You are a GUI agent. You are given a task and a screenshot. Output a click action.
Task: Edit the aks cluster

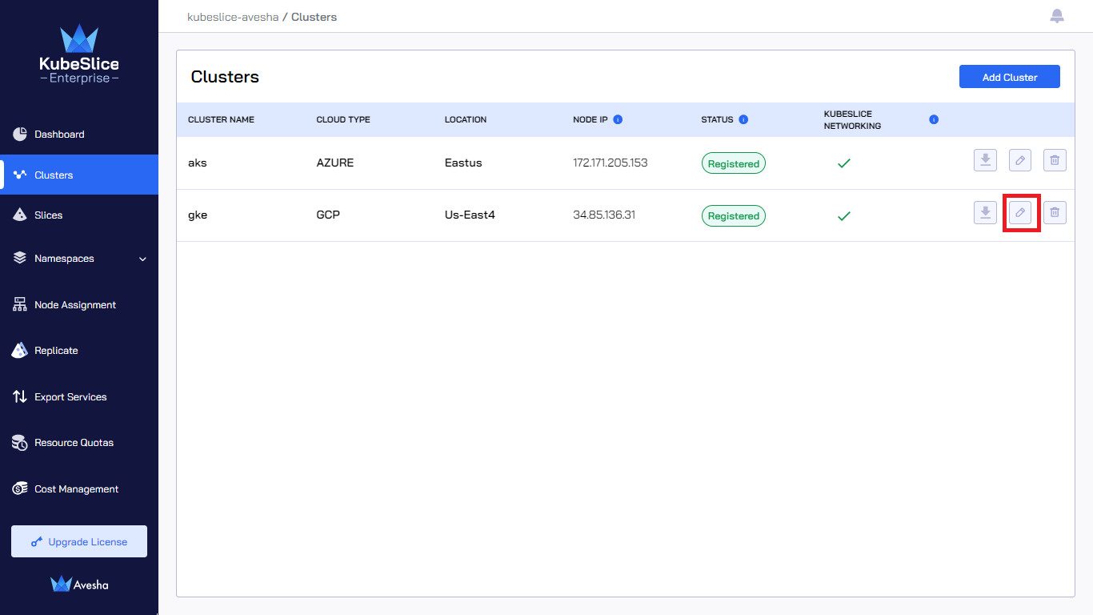[x=1020, y=160]
